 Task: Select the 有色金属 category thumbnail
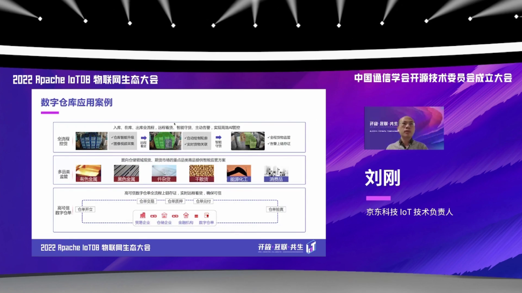click(88, 173)
